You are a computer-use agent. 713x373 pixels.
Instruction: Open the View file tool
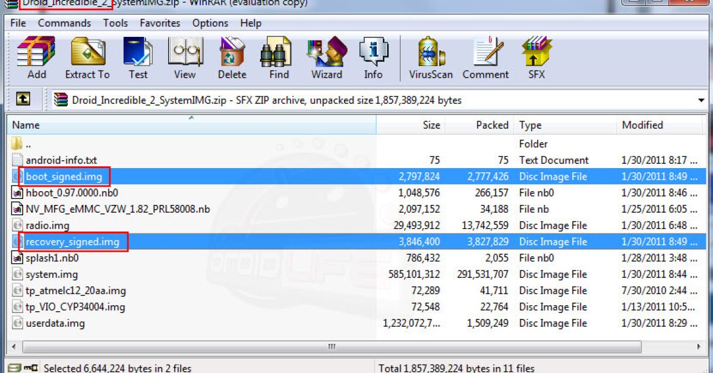185,58
